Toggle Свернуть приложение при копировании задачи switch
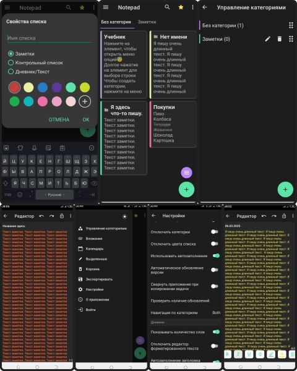 [215, 286]
